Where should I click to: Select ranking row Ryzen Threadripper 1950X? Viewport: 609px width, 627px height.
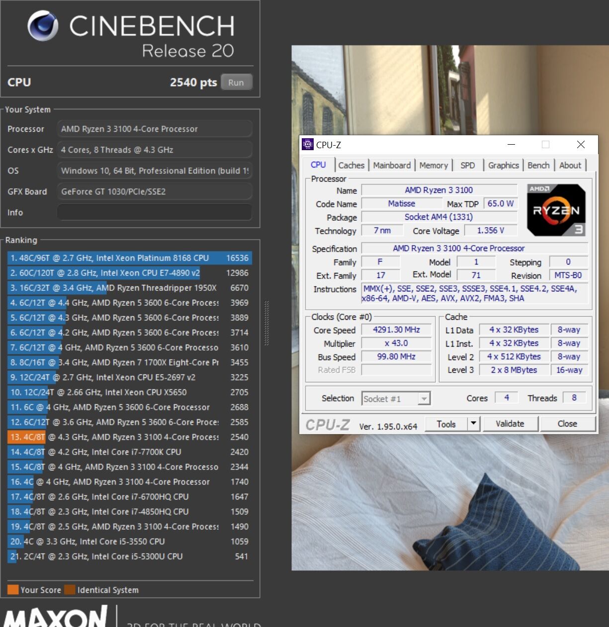tap(129, 288)
